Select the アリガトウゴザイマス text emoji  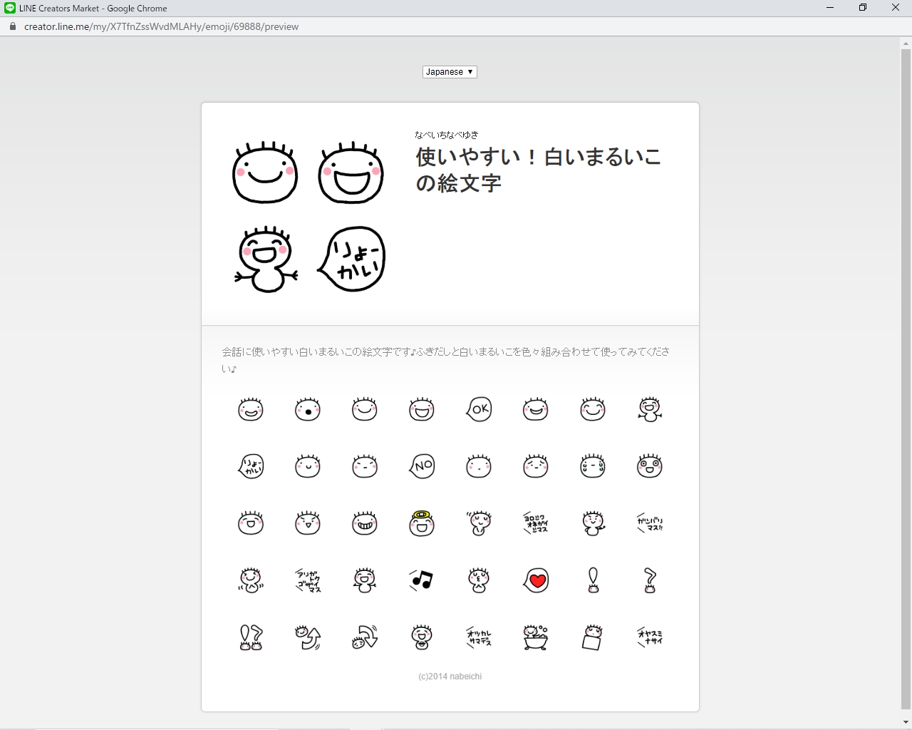coord(308,580)
